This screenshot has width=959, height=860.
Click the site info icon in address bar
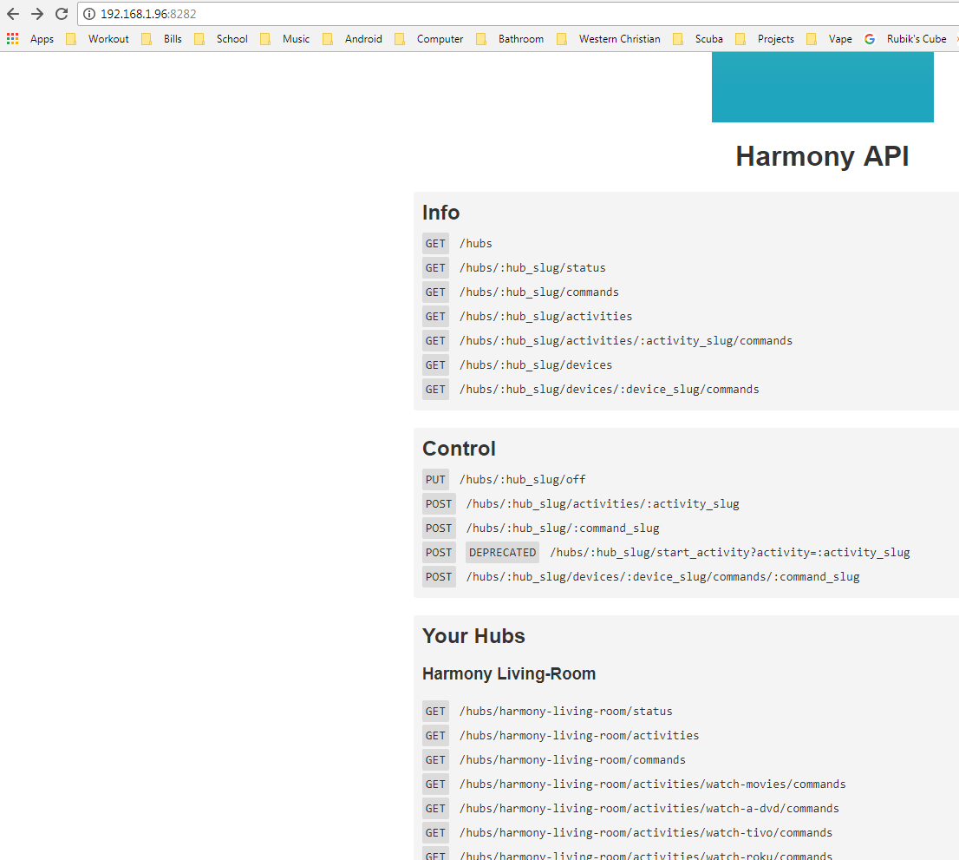point(89,14)
